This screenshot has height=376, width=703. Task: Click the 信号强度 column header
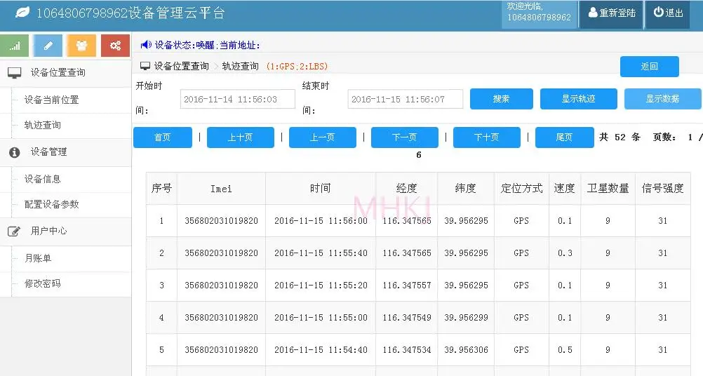662,188
